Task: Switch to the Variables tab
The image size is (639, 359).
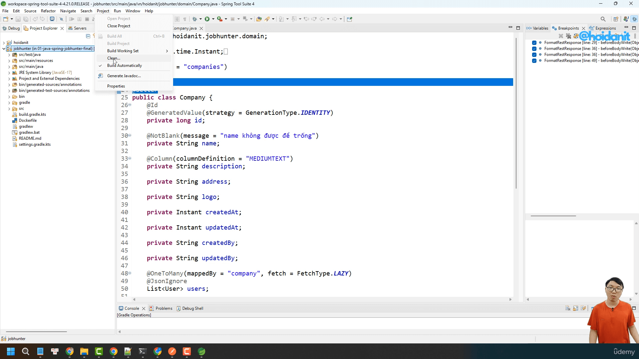Action: pyautogui.click(x=537, y=28)
